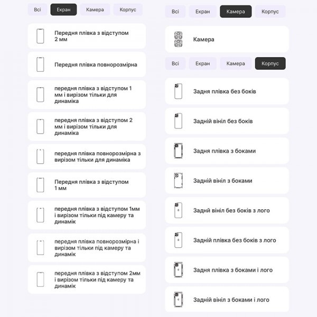317x317 pixels.
Task: Switch to the 'Екран' tab in left panel
Action: [x=63, y=10]
